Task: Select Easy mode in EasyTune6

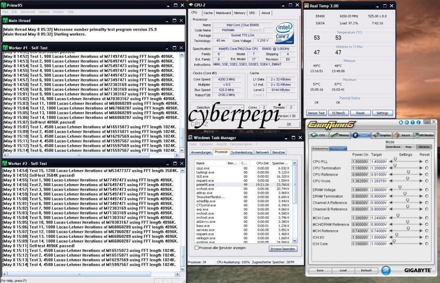Action: coord(408,147)
